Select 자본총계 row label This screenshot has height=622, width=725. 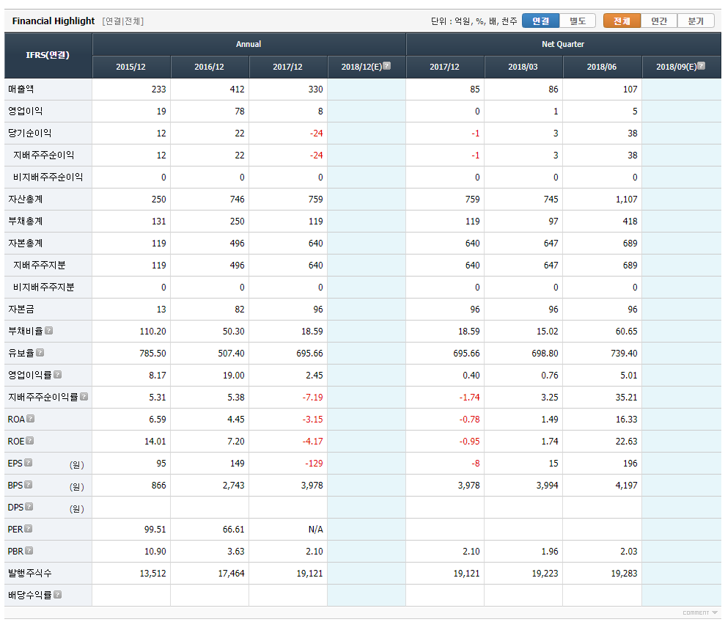[26, 243]
